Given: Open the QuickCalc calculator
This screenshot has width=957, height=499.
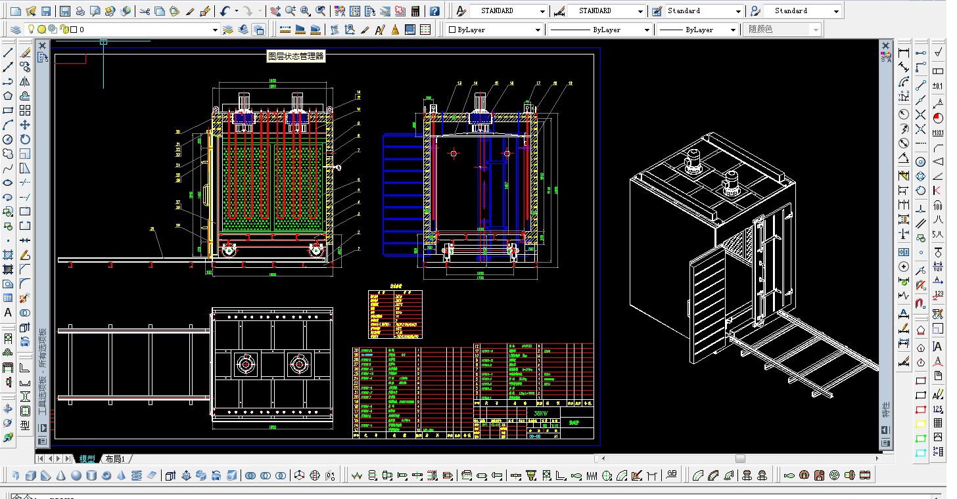Looking at the screenshot, I should coord(415,11).
